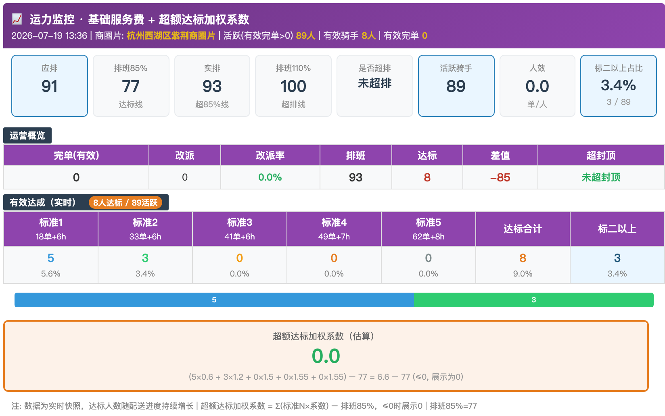Image resolution: width=665 pixels, height=416 pixels.
Task: Click the 超封顶 column header
Action: tap(601, 155)
